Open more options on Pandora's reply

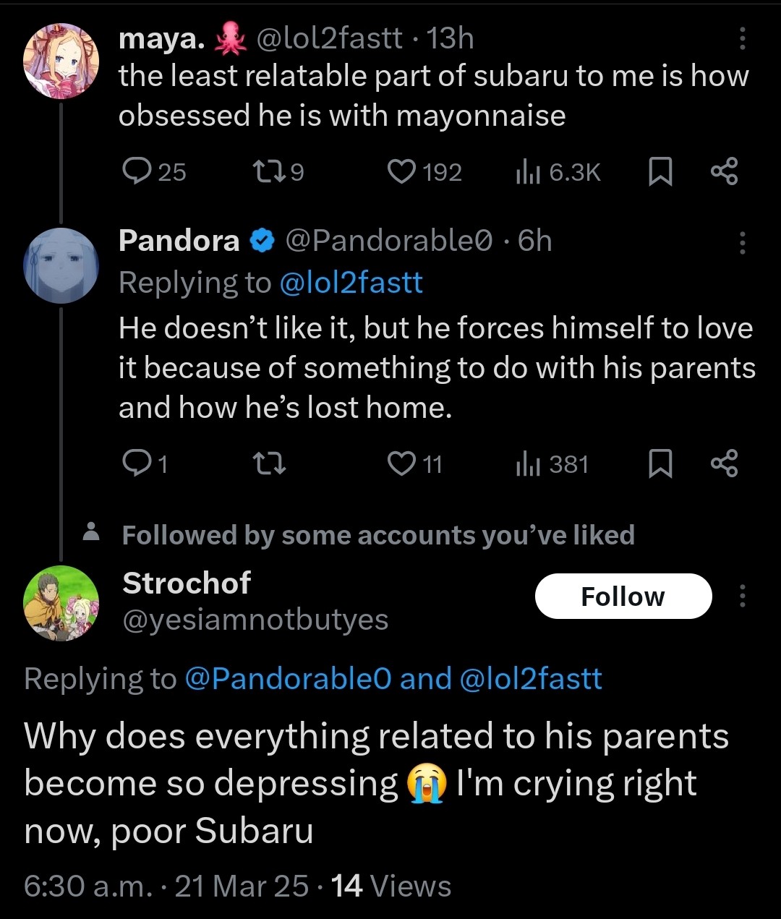coord(742,243)
